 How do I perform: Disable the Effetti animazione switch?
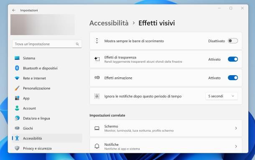(233, 78)
